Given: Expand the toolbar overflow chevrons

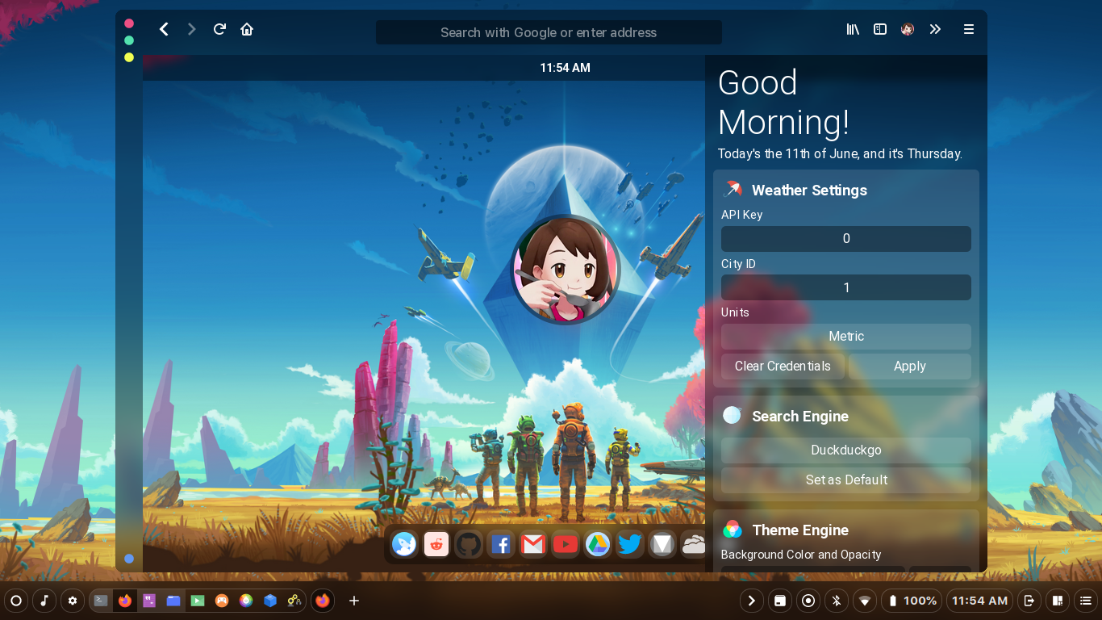Looking at the screenshot, I should coord(935,29).
